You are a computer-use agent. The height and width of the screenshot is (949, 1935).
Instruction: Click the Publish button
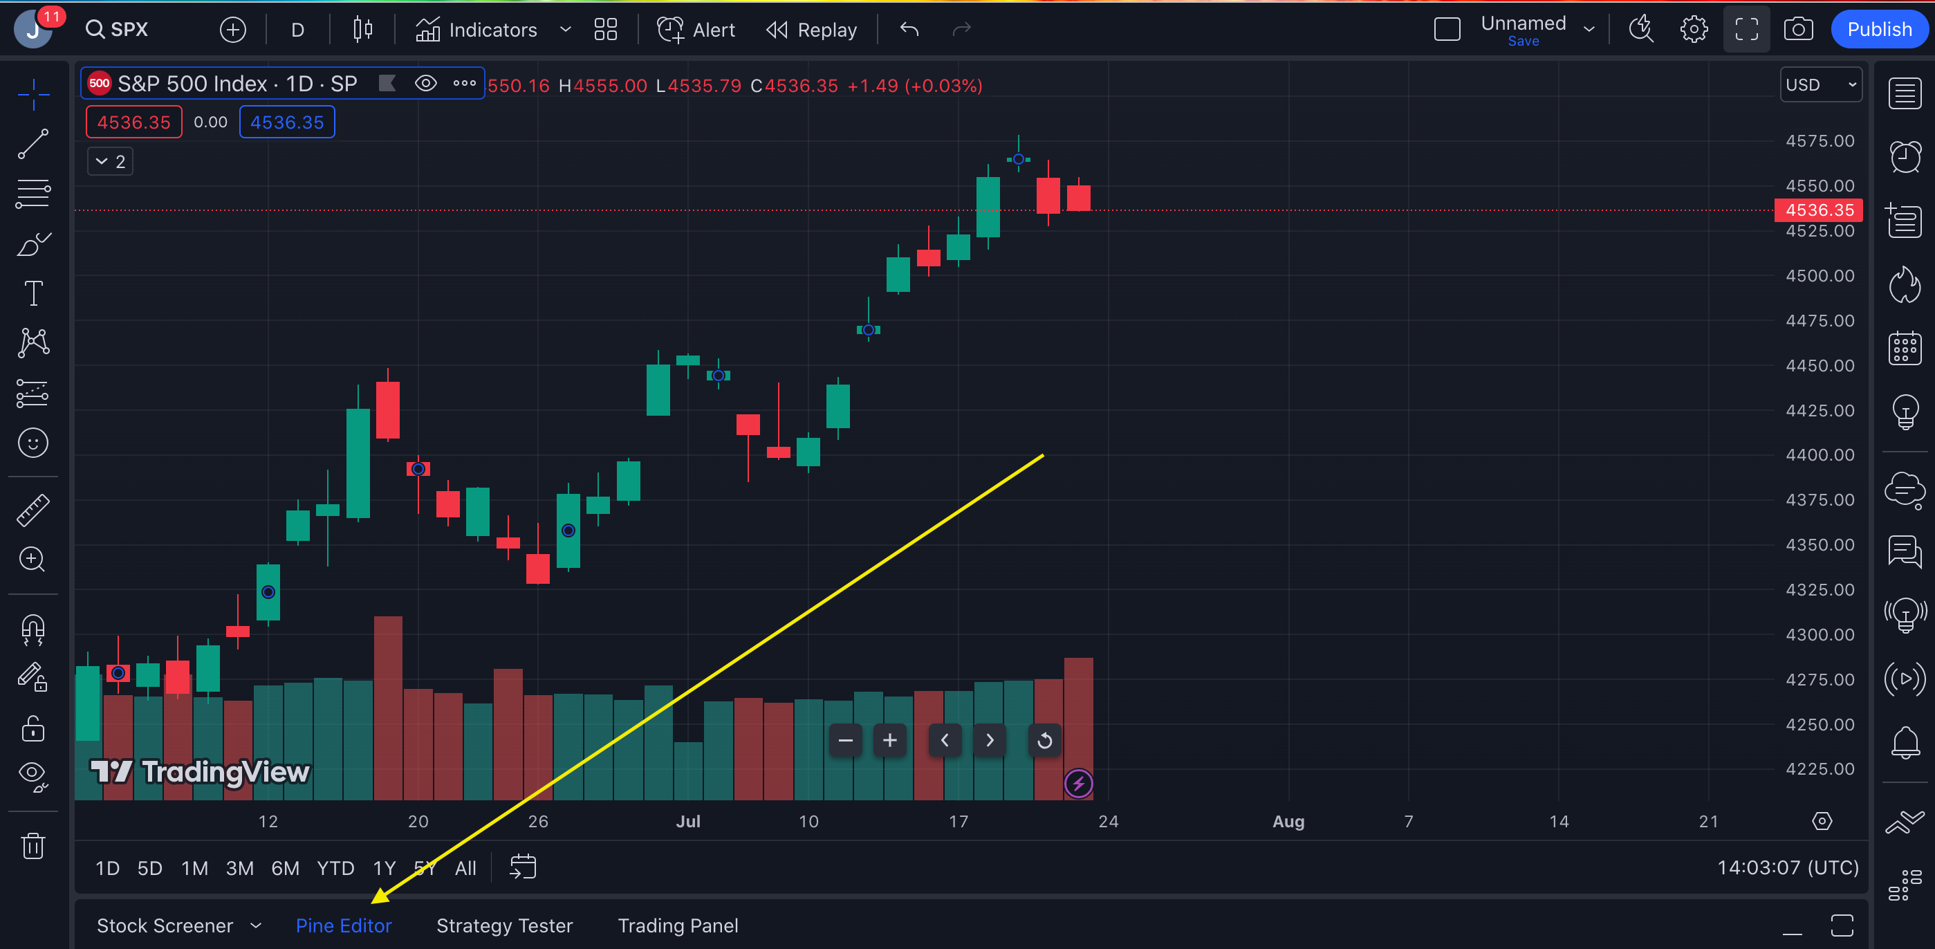coord(1880,28)
